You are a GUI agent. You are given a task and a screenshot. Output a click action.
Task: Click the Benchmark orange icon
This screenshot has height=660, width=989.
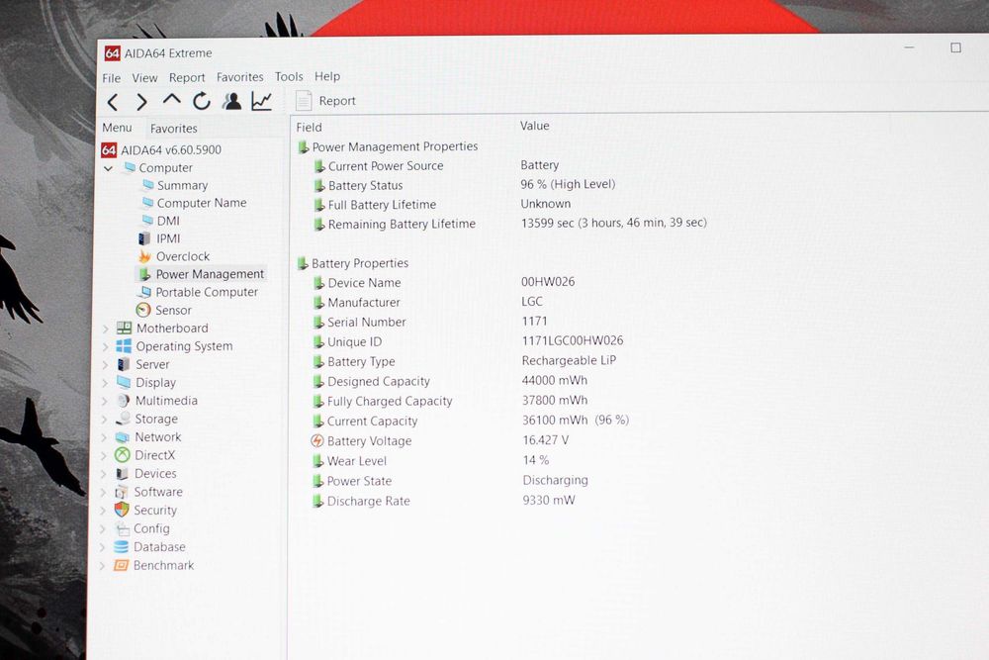pos(121,565)
